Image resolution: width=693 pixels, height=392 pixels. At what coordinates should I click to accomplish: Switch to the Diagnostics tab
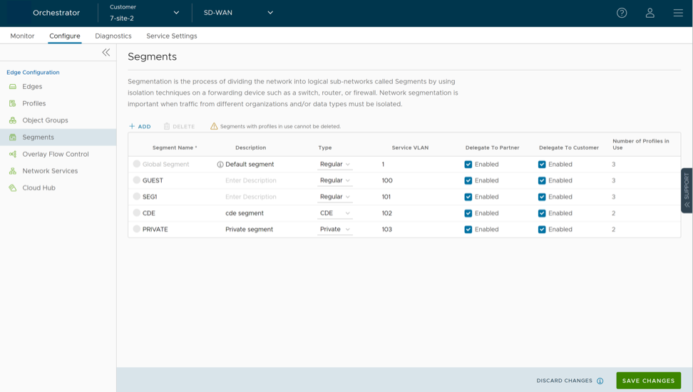coord(113,36)
